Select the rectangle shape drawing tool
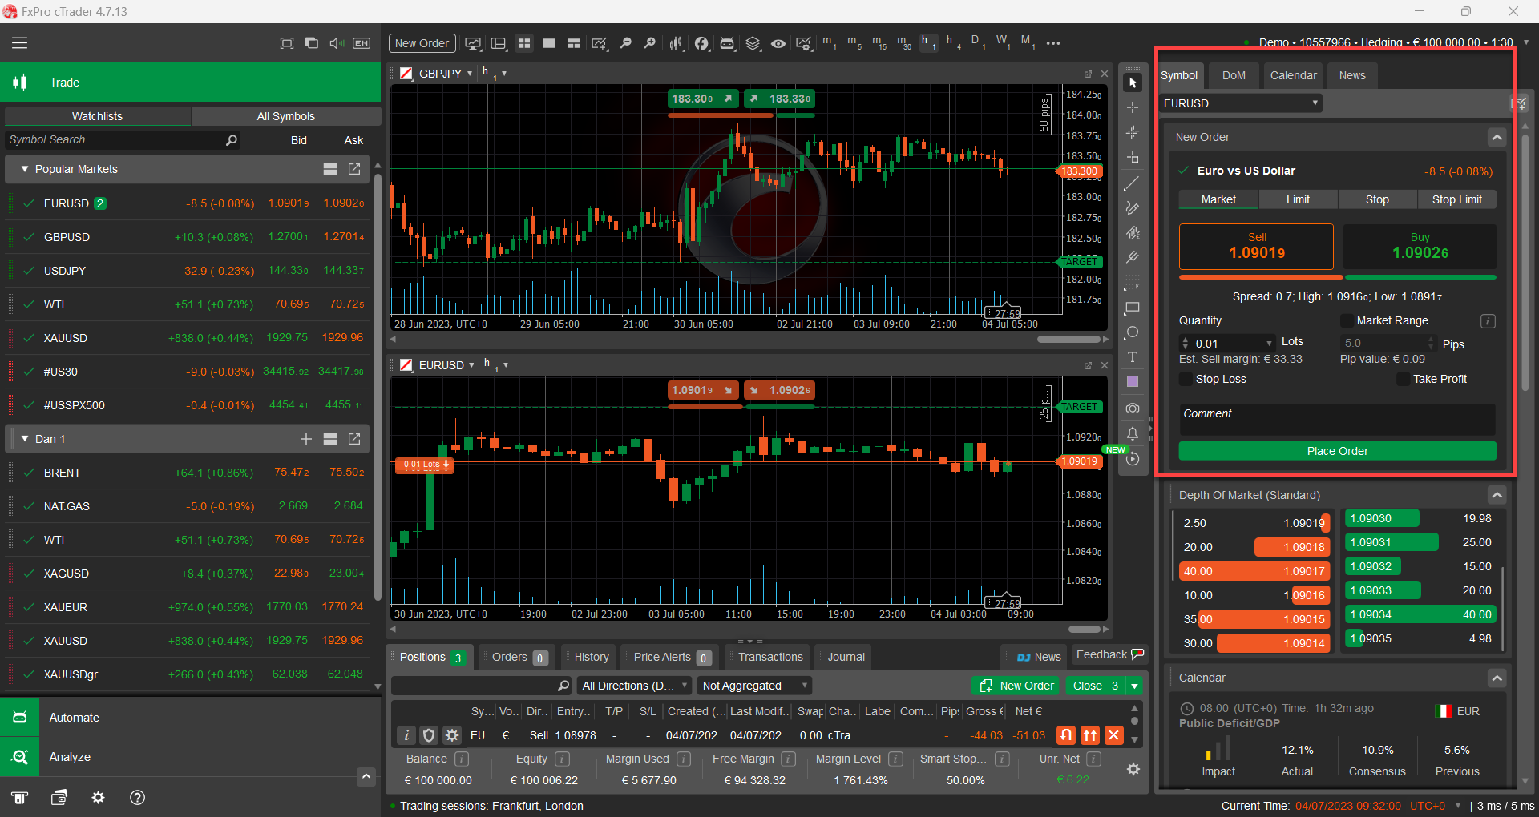Viewport: 1539px width, 817px height. [x=1132, y=308]
